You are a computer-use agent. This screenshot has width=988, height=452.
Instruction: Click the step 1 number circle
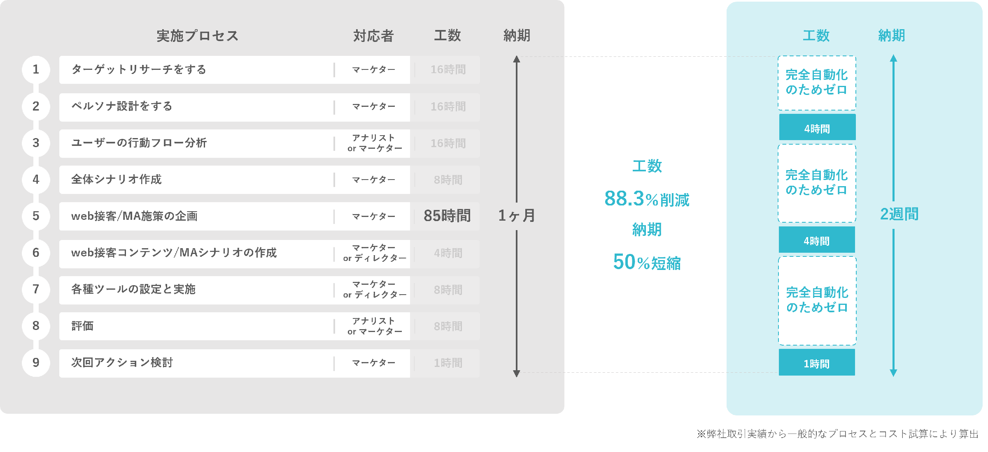(36, 69)
